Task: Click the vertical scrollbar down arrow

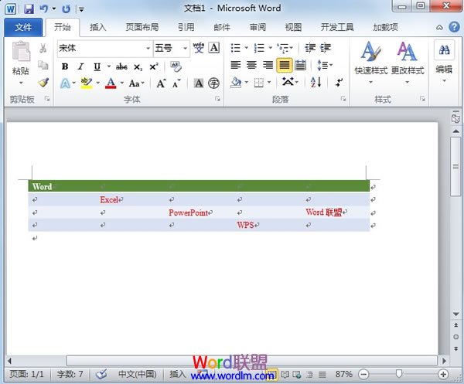Action: (455, 314)
